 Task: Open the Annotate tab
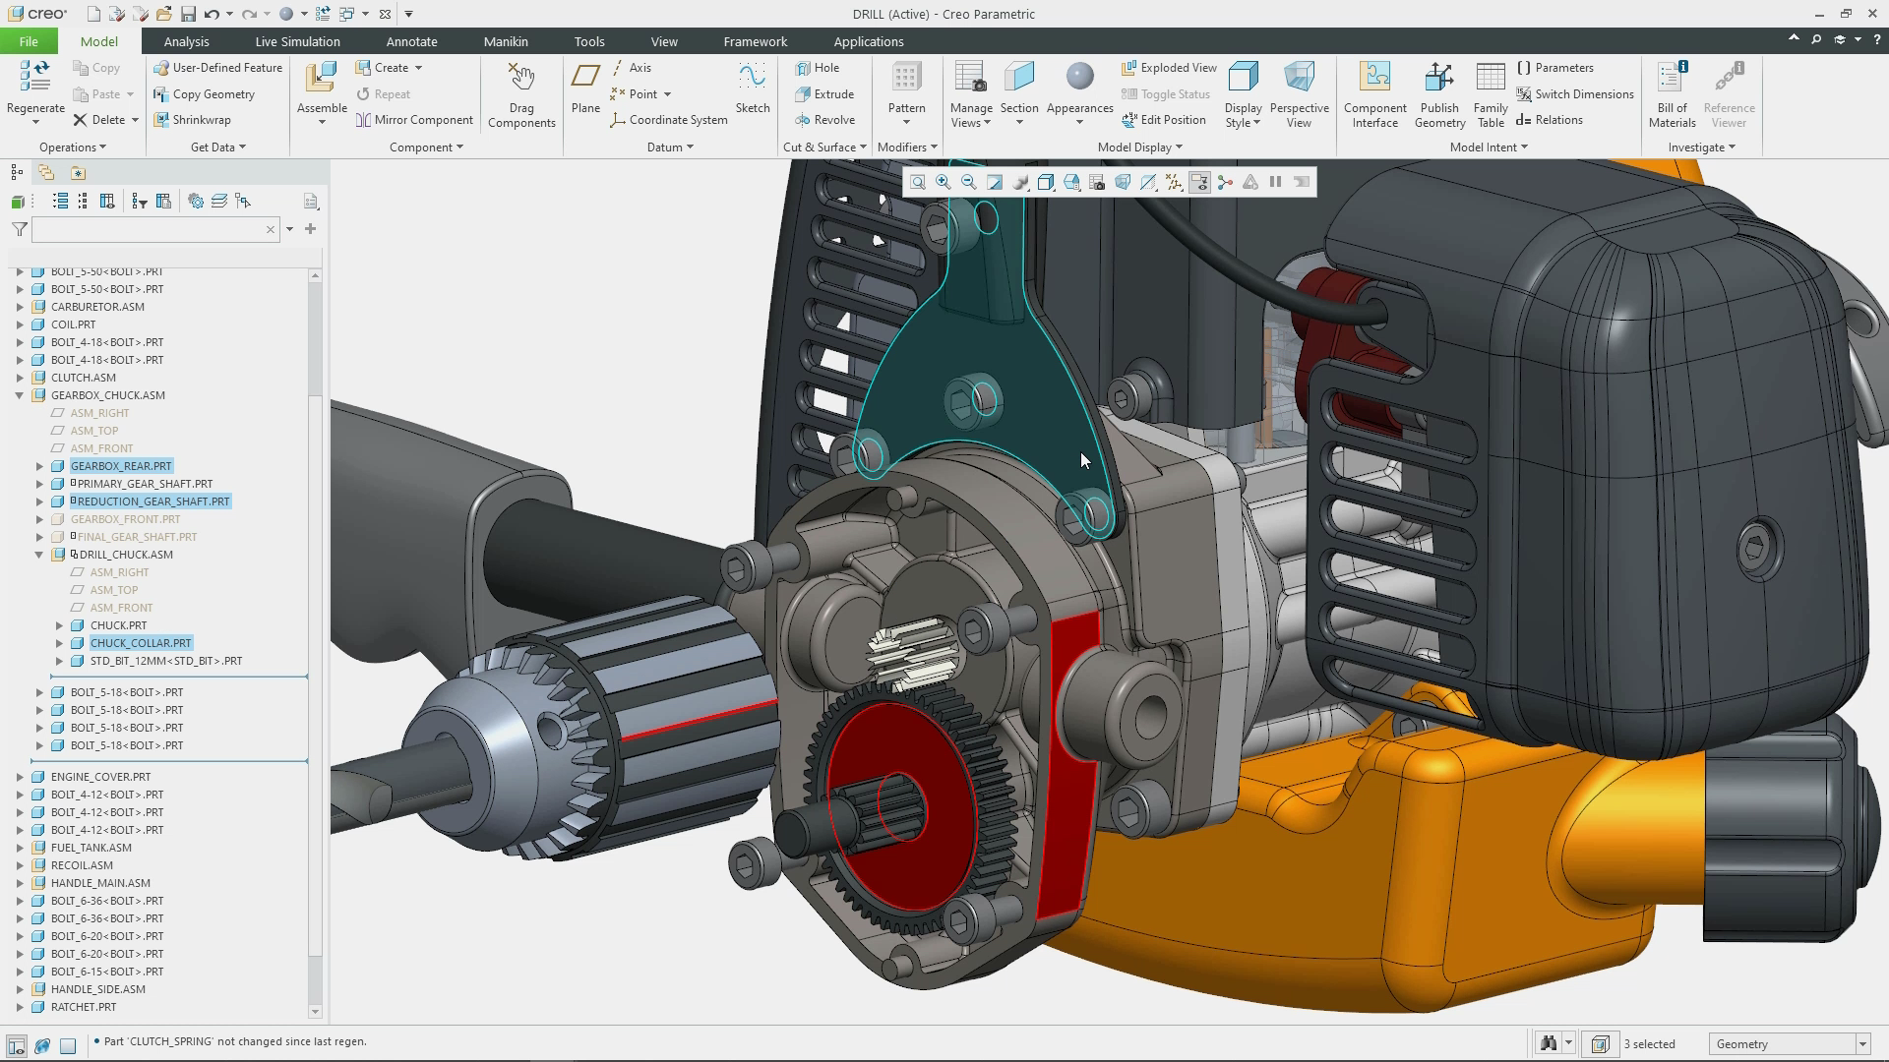(x=411, y=41)
